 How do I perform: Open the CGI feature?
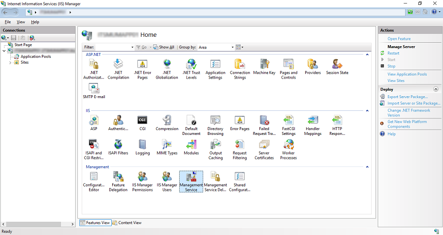(142, 123)
